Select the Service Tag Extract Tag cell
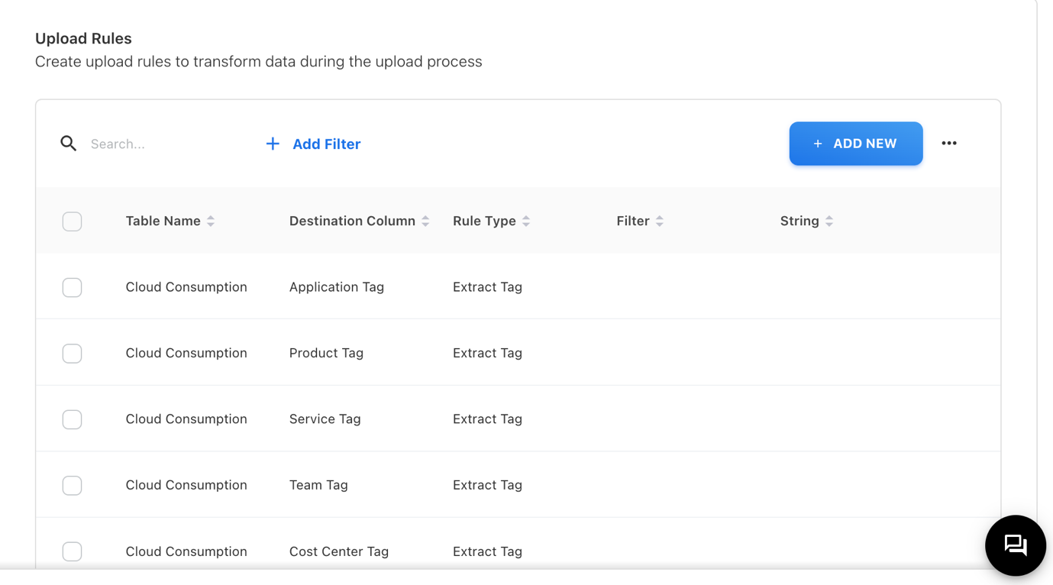 487,419
